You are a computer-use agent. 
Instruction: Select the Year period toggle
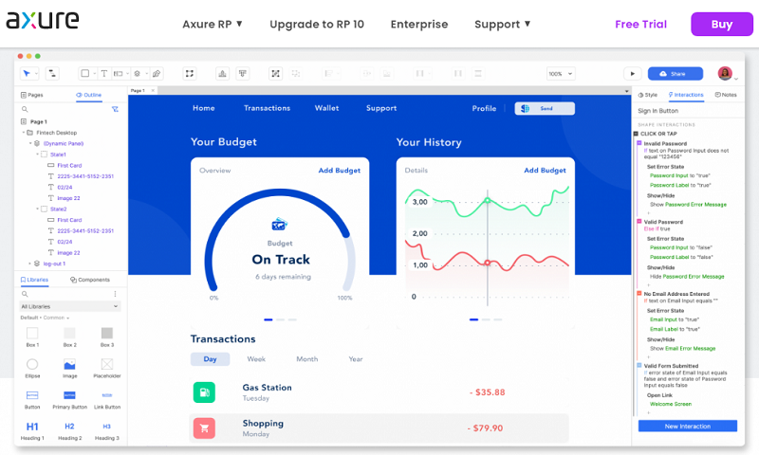pos(355,358)
